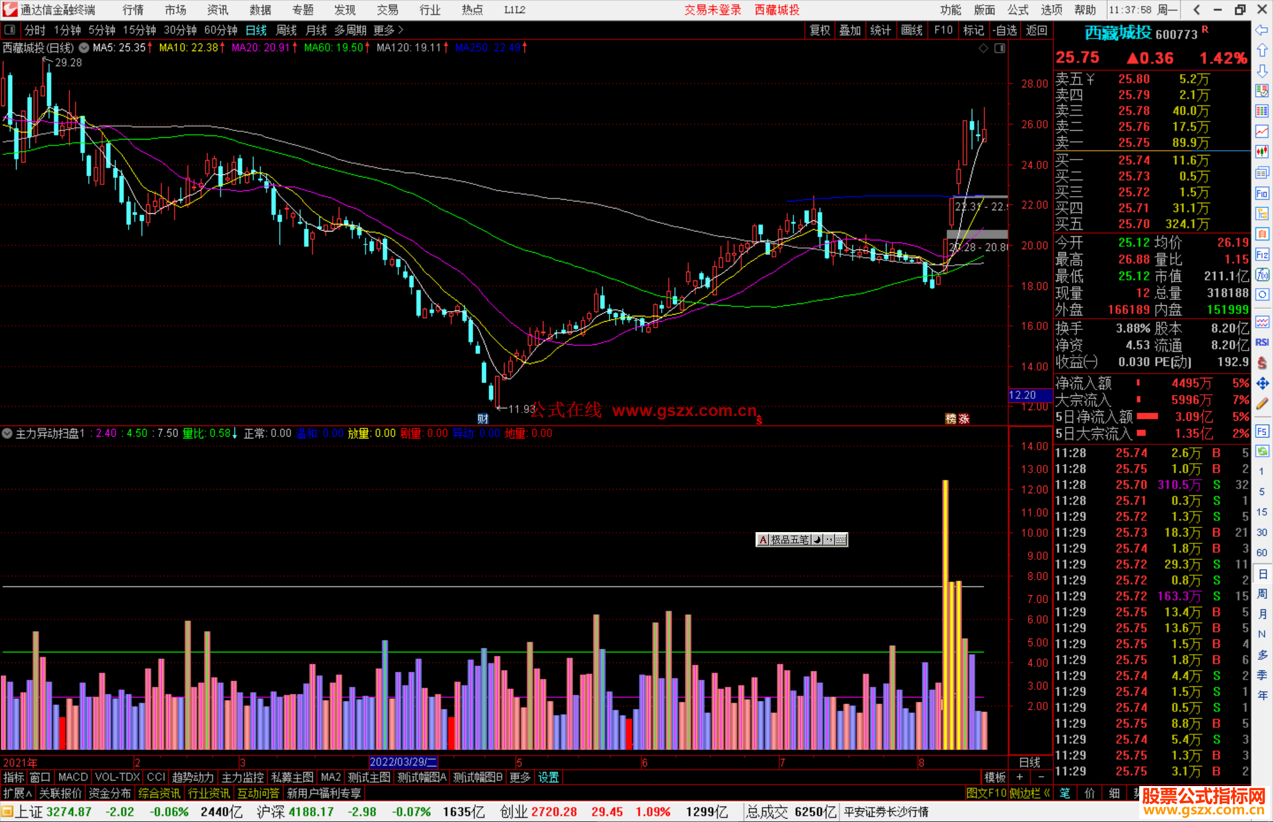Screen dimensions: 1273x822
Task: Open the 复权 adjustment options
Action: (x=820, y=30)
